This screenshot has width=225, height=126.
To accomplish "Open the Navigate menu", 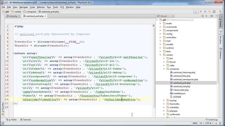I will click(24, 7).
